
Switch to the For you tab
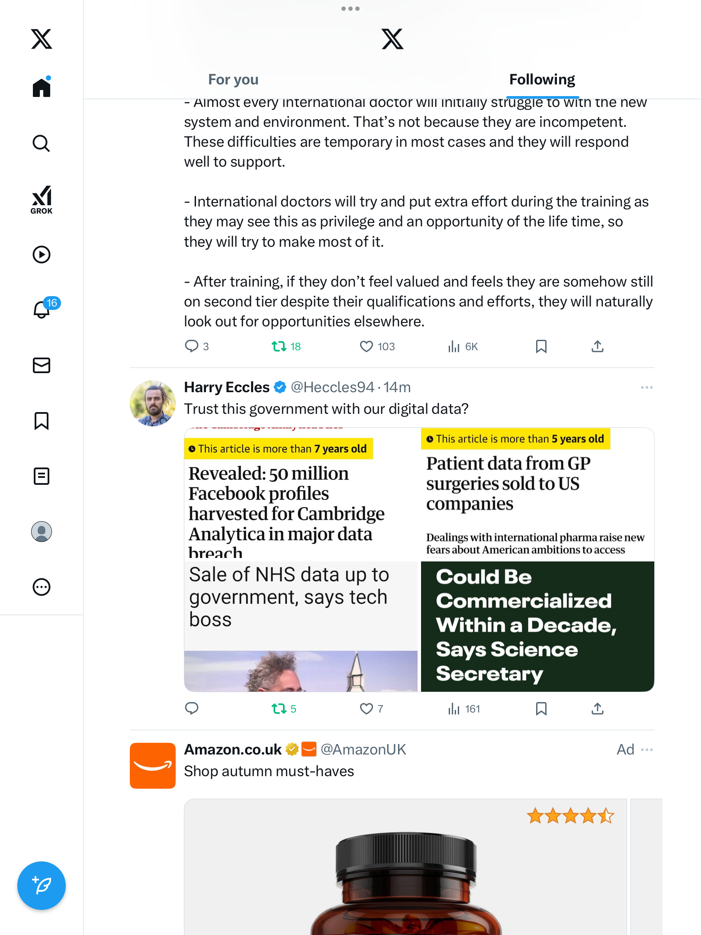pyautogui.click(x=233, y=80)
